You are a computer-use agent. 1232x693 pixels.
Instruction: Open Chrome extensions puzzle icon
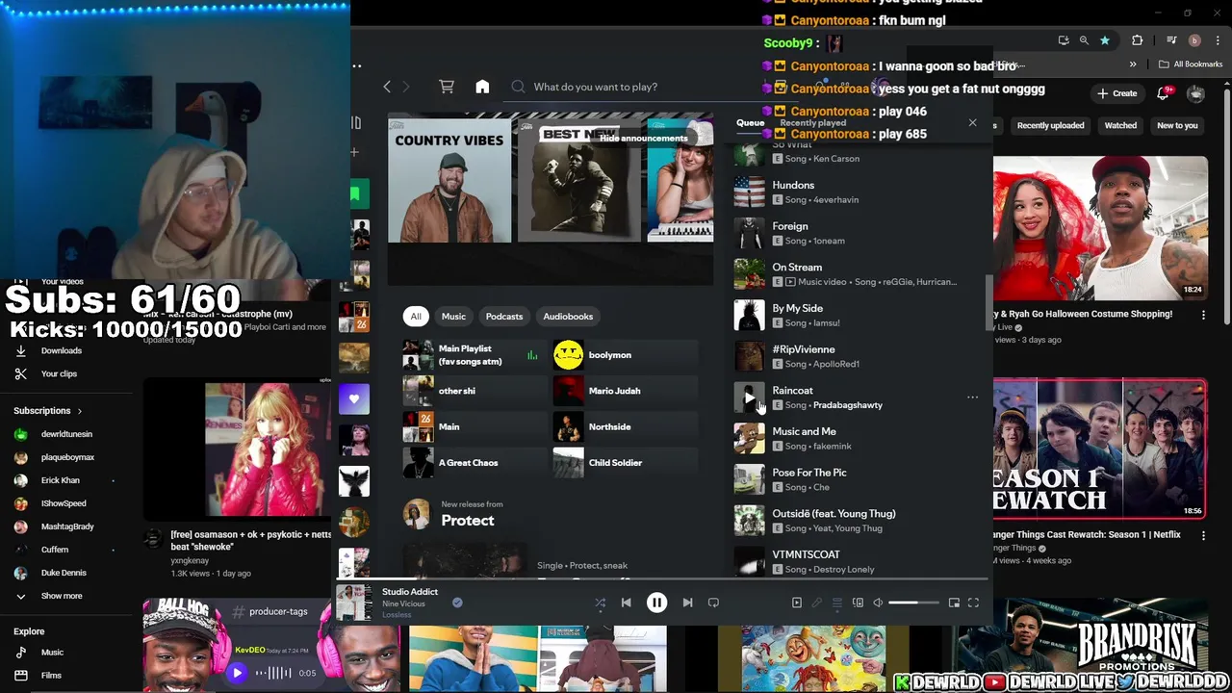pyautogui.click(x=1138, y=40)
